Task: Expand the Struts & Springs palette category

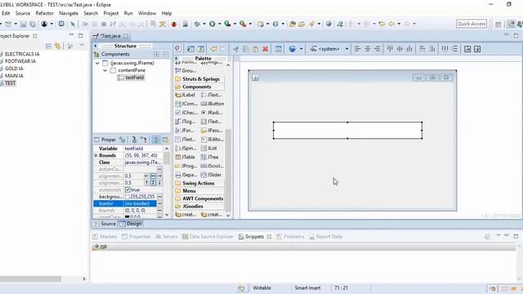Action: point(199,79)
